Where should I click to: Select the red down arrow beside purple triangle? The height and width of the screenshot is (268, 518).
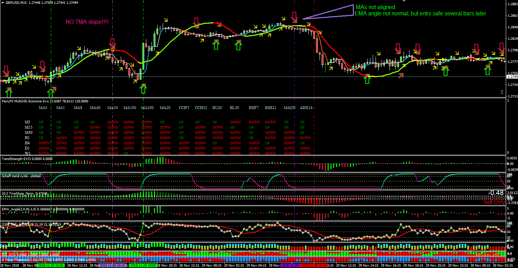click(295, 16)
